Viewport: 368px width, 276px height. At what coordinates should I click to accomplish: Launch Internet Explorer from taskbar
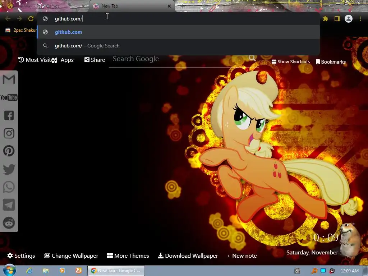(x=29, y=271)
